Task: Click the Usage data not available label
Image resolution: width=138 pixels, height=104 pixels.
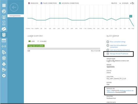Action: [36, 46]
